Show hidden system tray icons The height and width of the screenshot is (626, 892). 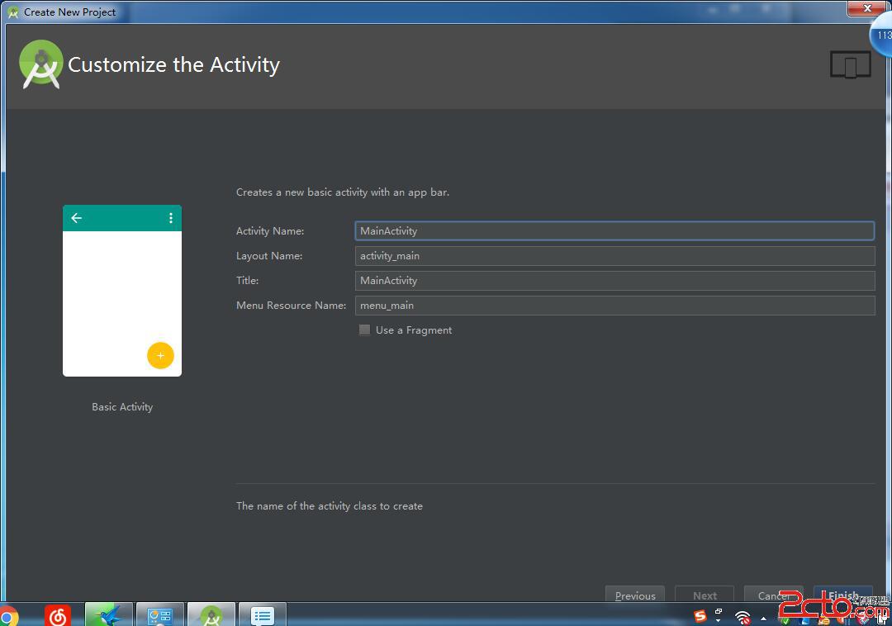[762, 618]
